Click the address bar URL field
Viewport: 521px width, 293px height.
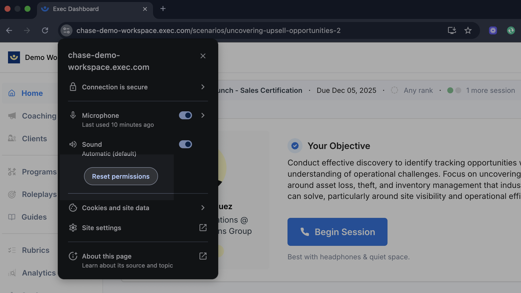[208, 30]
